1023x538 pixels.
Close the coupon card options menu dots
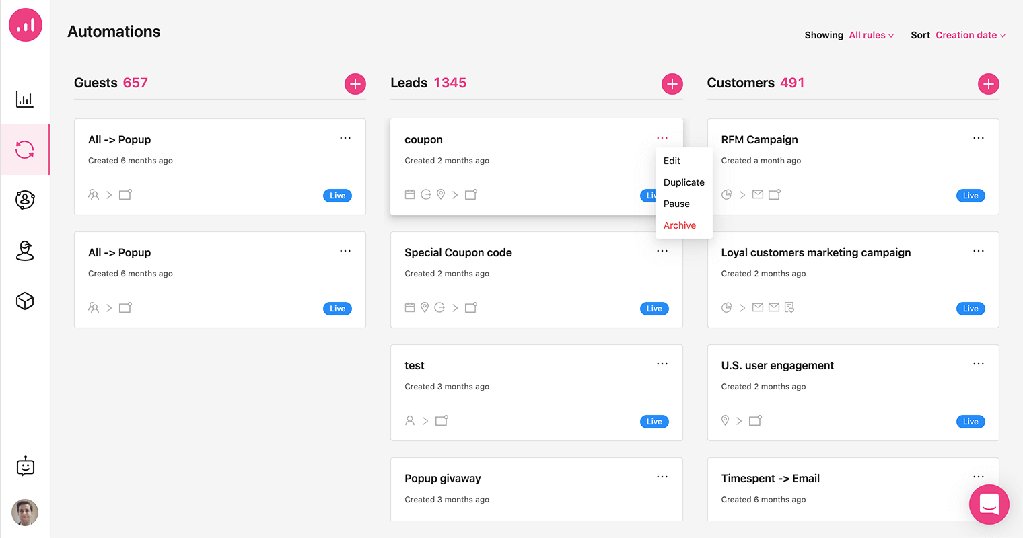[662, 138]
